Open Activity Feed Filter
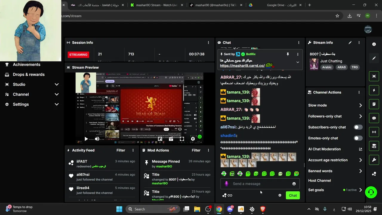Viewport: 382px width, 215px height. [121, 150]
